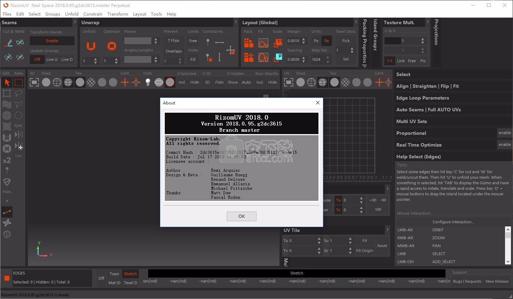Viewport: 513px width, 299px height.
Task: Select the arrow selection tool
Action: pos(7,82)
